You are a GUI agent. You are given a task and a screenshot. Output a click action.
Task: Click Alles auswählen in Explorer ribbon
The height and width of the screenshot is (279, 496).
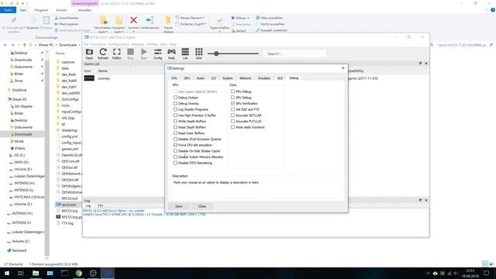point(270,18)
